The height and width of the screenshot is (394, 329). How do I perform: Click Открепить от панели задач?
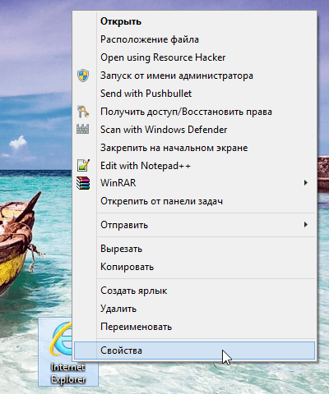[161, 201]
